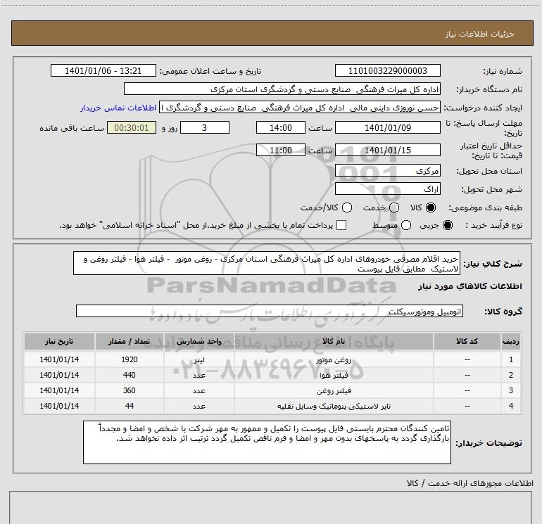This screenshot has height=524, width=542.
Task: Click the countdown timer 00:30:01
Action: pos(132,127)
